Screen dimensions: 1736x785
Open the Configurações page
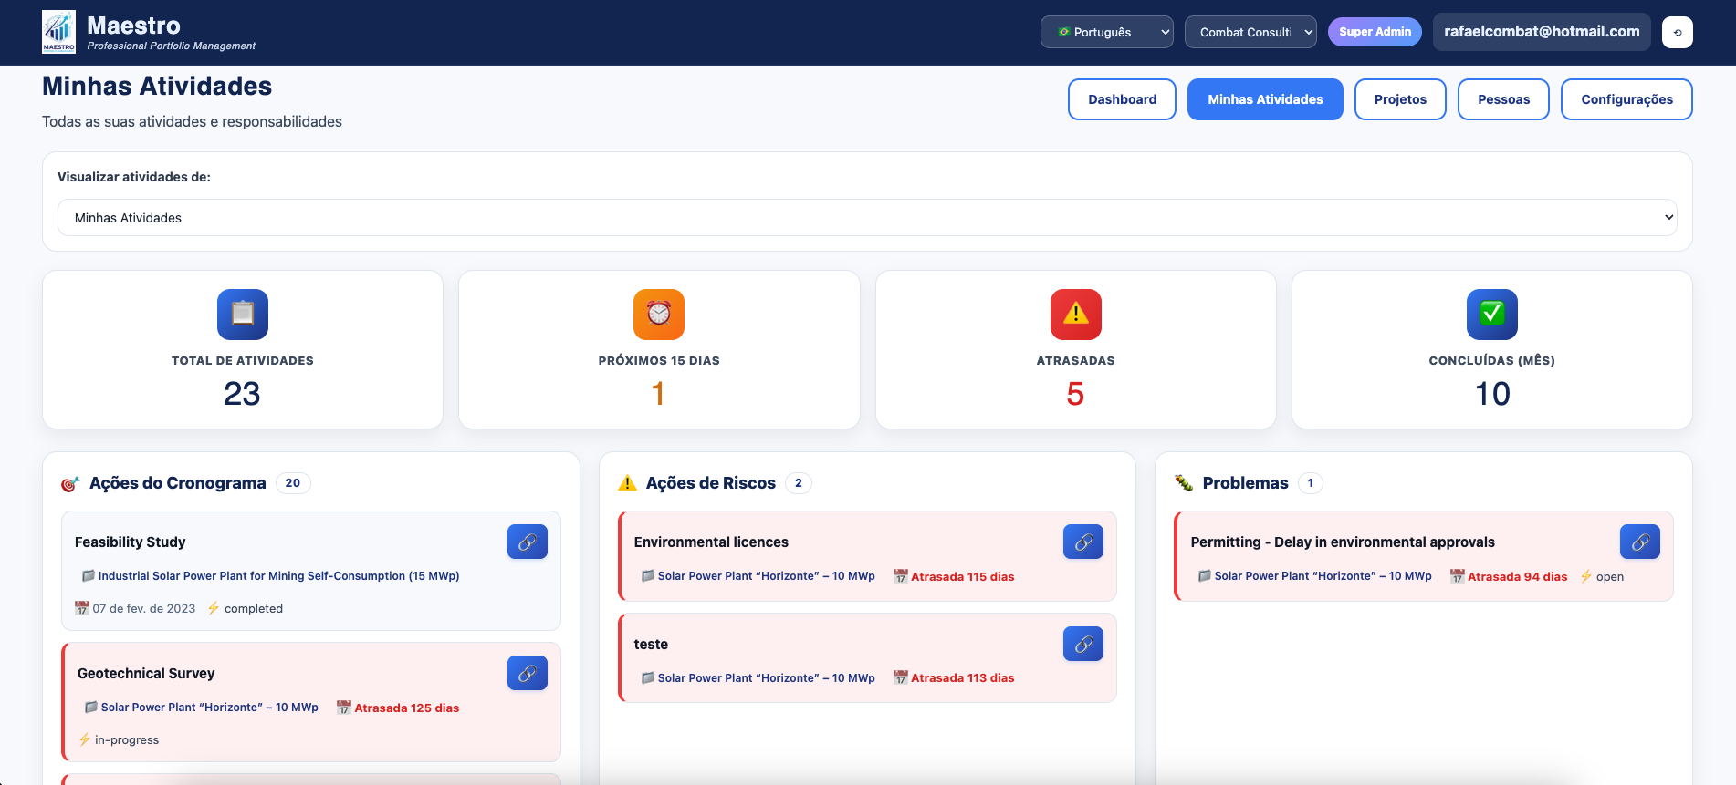point(1626,99)
